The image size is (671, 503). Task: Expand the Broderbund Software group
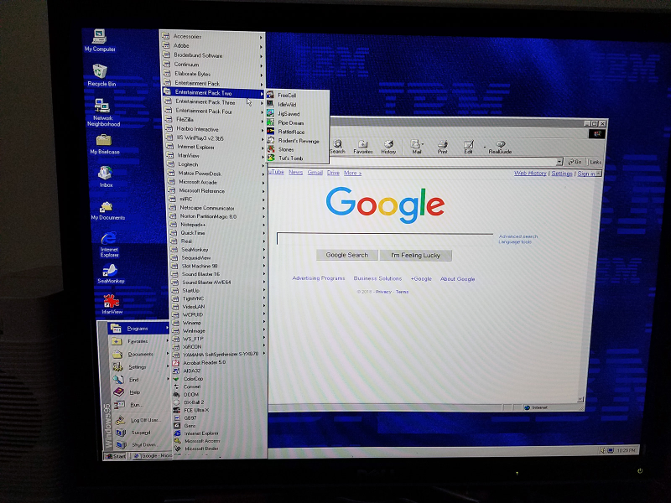point(213,55)
